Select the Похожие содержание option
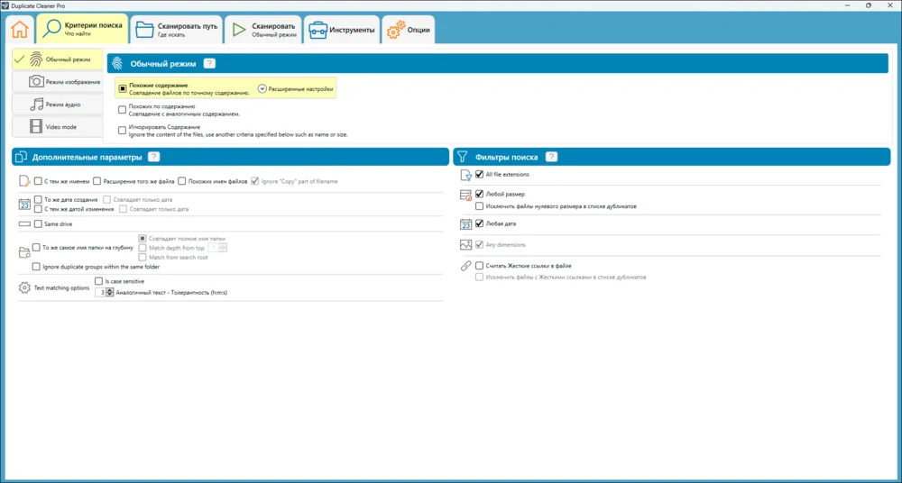The width and height of the screenshot is (902, 483). (123, 88)
